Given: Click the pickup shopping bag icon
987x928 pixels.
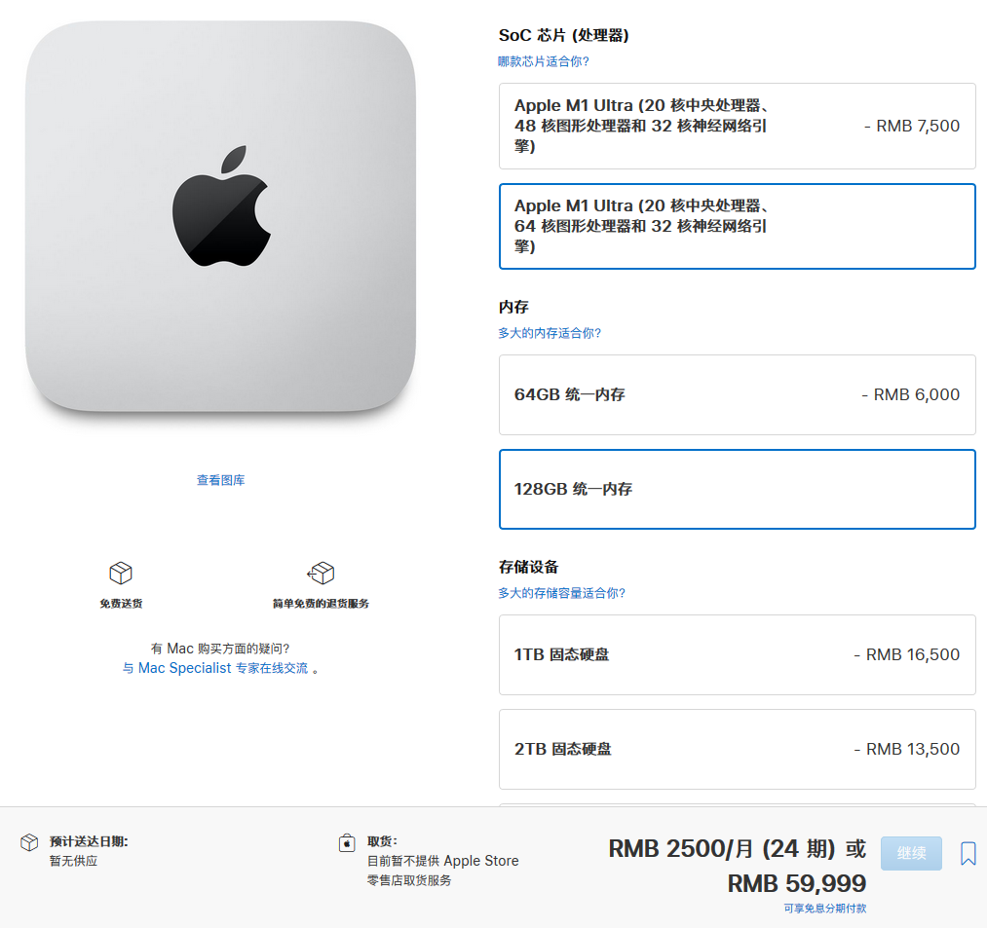Looking at the screenshot, I should point(347,842).
